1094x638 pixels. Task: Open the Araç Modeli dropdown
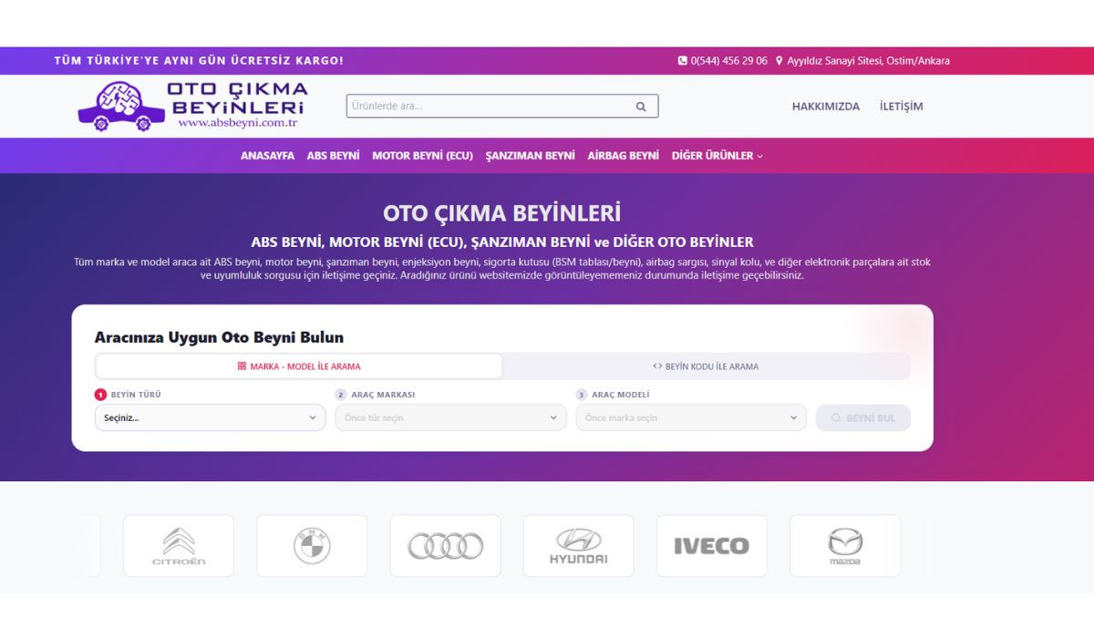[x=691, y=418]
